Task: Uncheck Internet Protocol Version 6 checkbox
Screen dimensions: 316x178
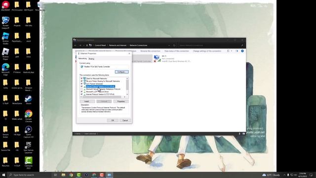Action: coord(81,94)
